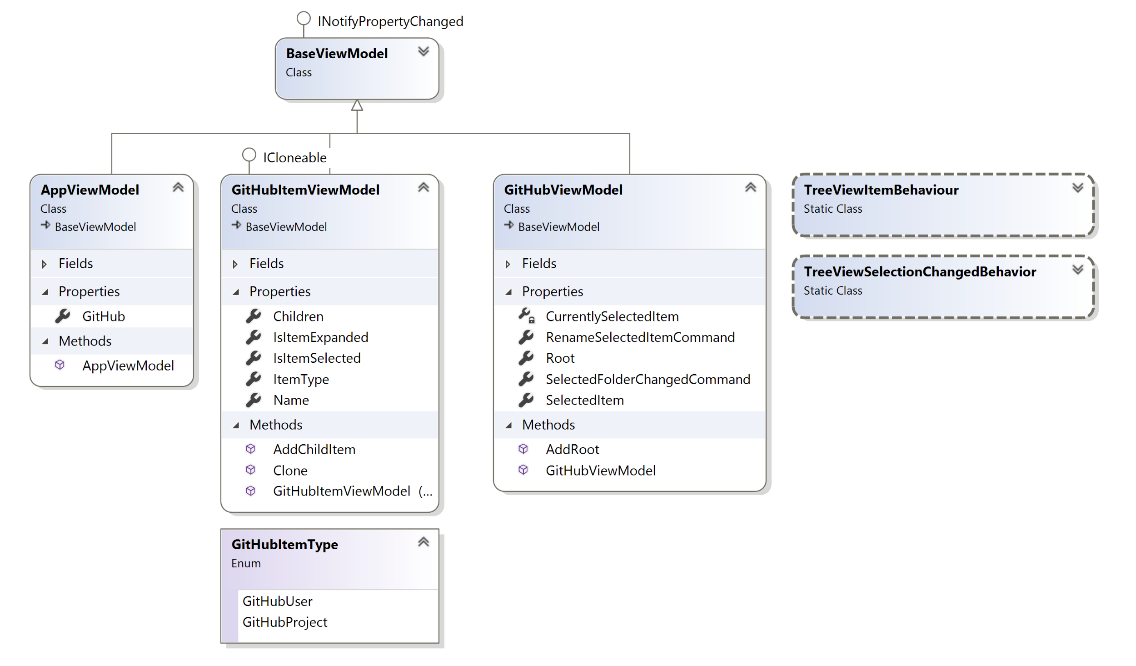Collapse Methods section in AppViewModel

coord(45,341)
